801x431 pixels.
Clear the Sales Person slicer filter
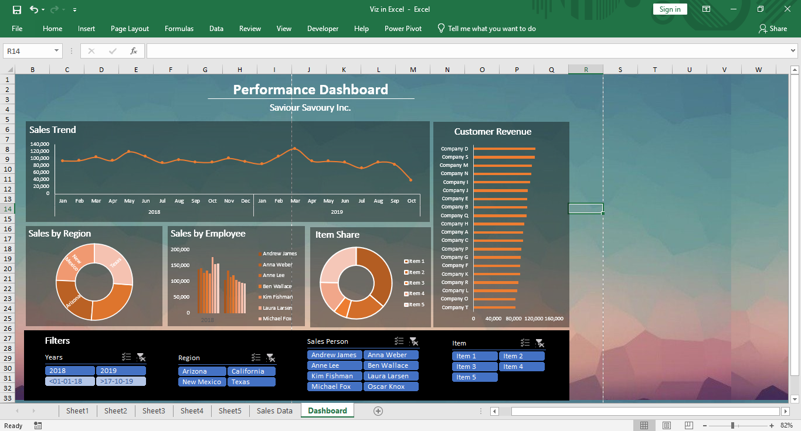pos(414,341)
